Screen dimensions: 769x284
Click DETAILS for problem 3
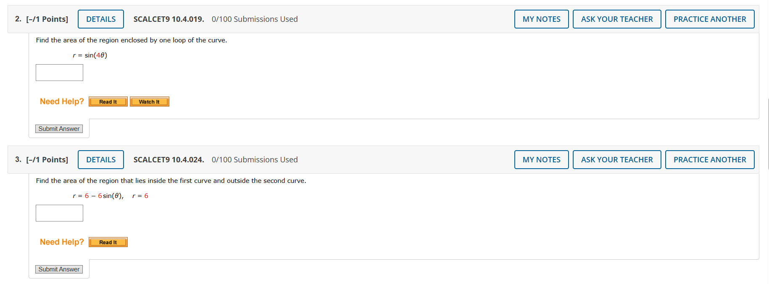click(x=100, y=159)
